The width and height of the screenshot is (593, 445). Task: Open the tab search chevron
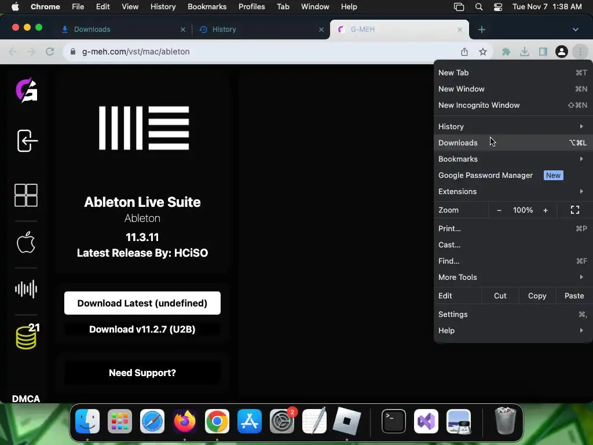[576, 30]
